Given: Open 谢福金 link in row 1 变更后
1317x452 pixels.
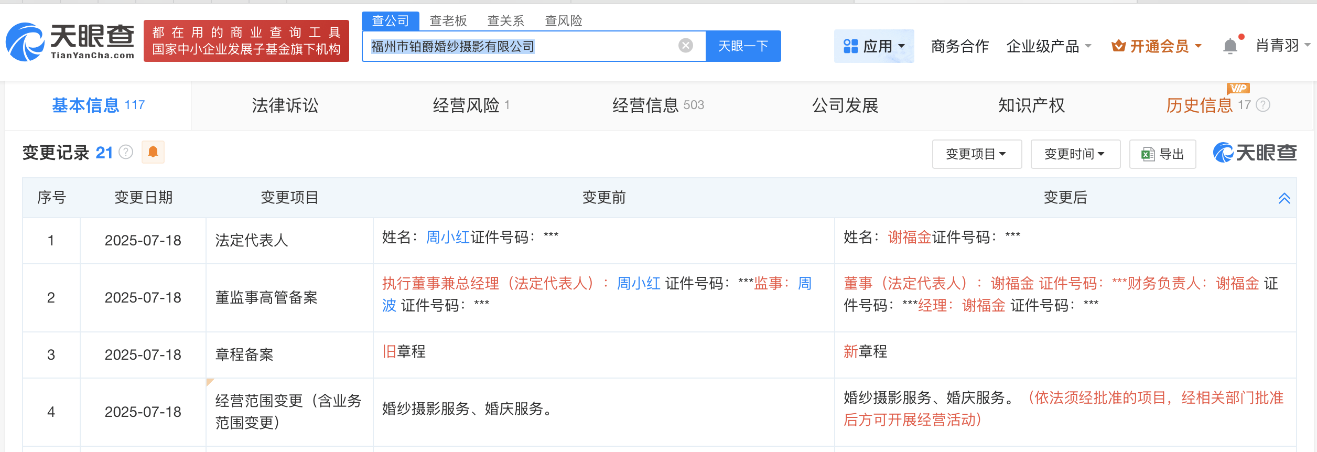Looking at the screenshot, I should (x=909, y=237).
